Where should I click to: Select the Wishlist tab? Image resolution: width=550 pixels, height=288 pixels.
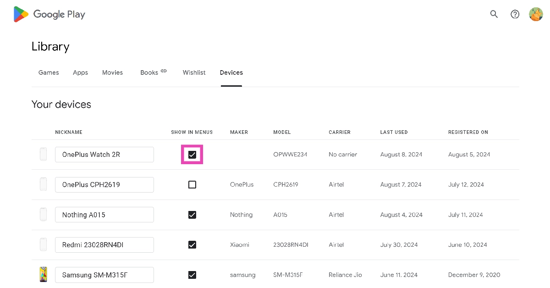click(194, 72)
